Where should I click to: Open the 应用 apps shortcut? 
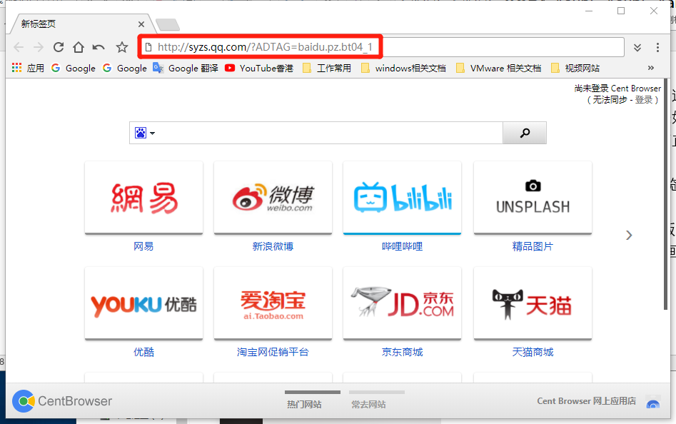28,68
